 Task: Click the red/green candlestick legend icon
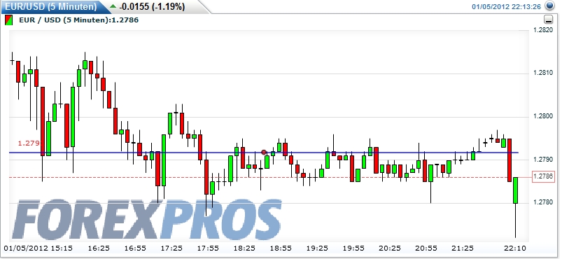[x=8, y=20]
